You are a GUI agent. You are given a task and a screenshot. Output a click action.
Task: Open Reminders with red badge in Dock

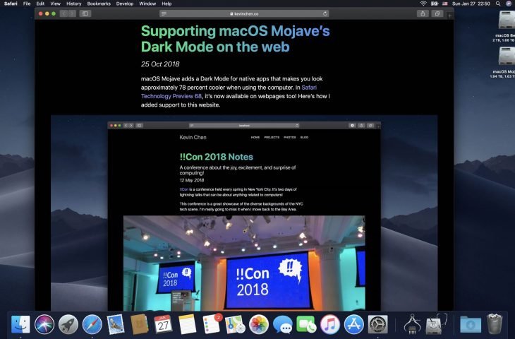212,325
